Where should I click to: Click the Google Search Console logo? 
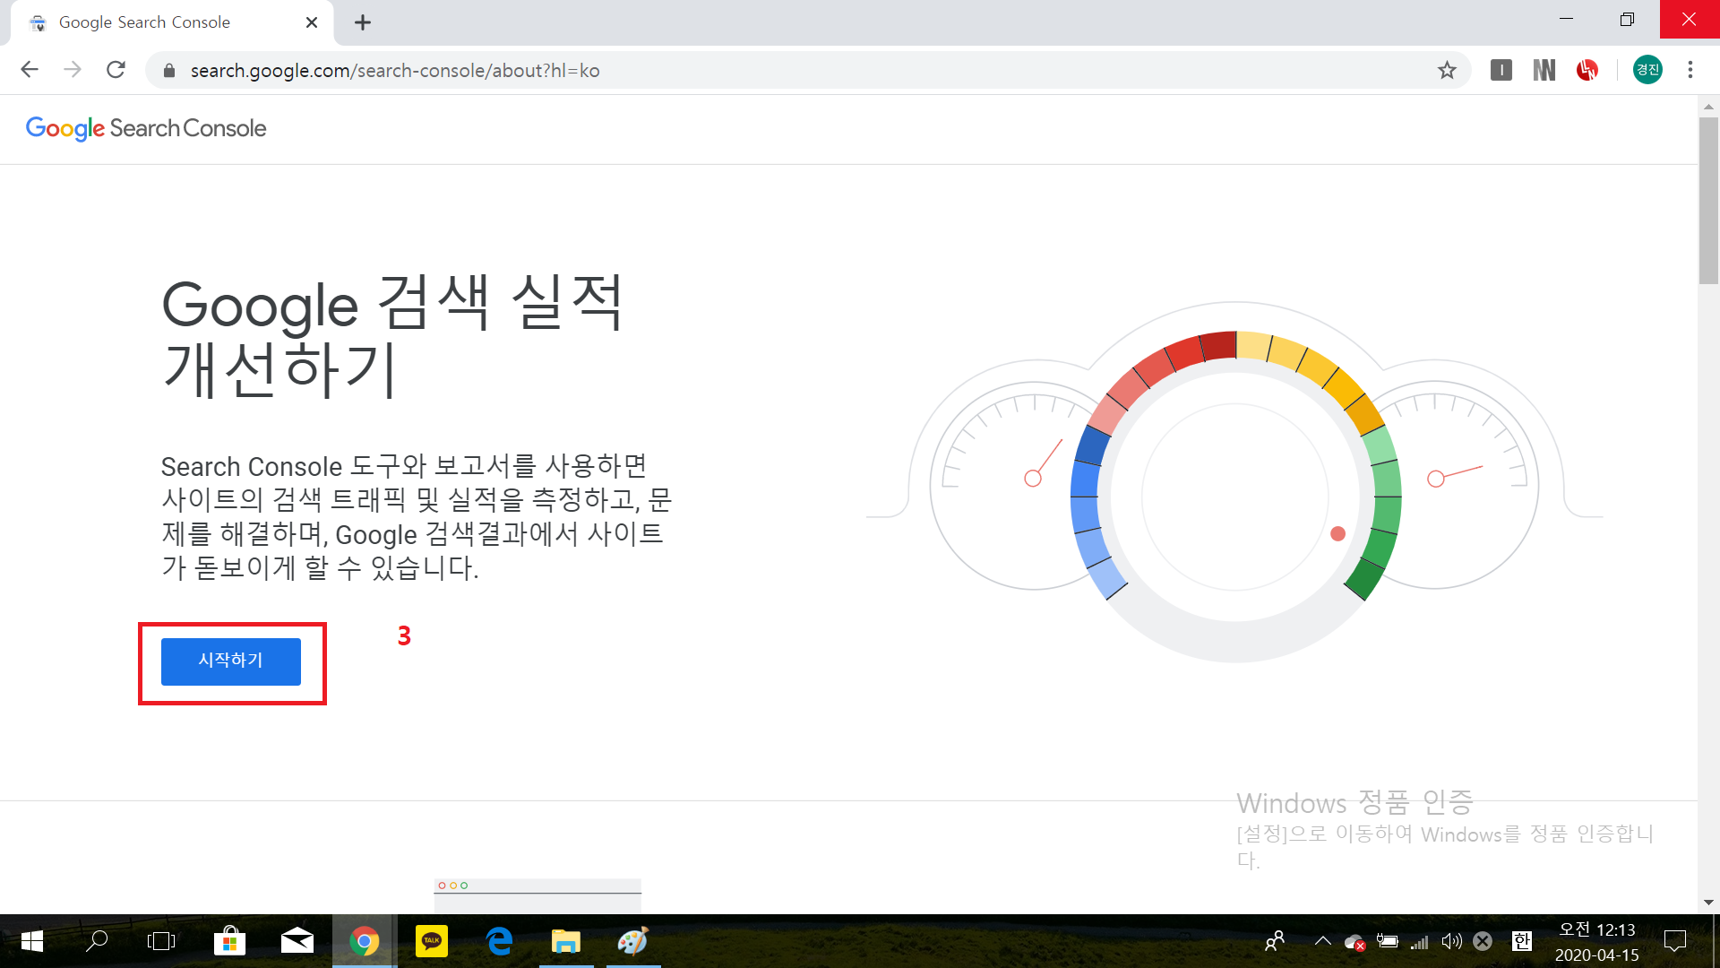pos(146,128)
